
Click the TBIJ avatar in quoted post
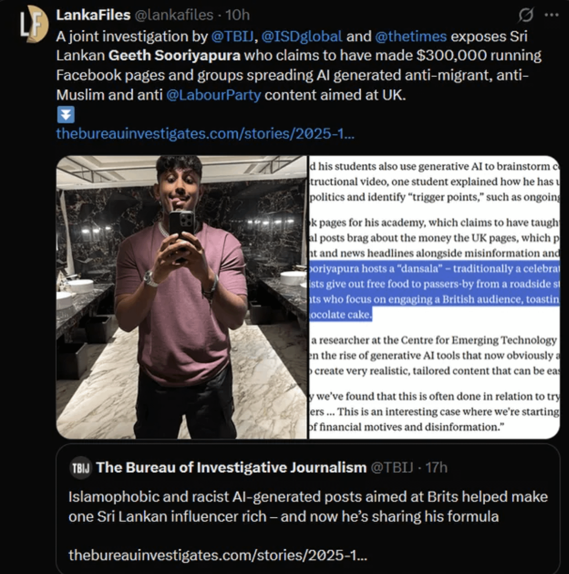[81, 468]
